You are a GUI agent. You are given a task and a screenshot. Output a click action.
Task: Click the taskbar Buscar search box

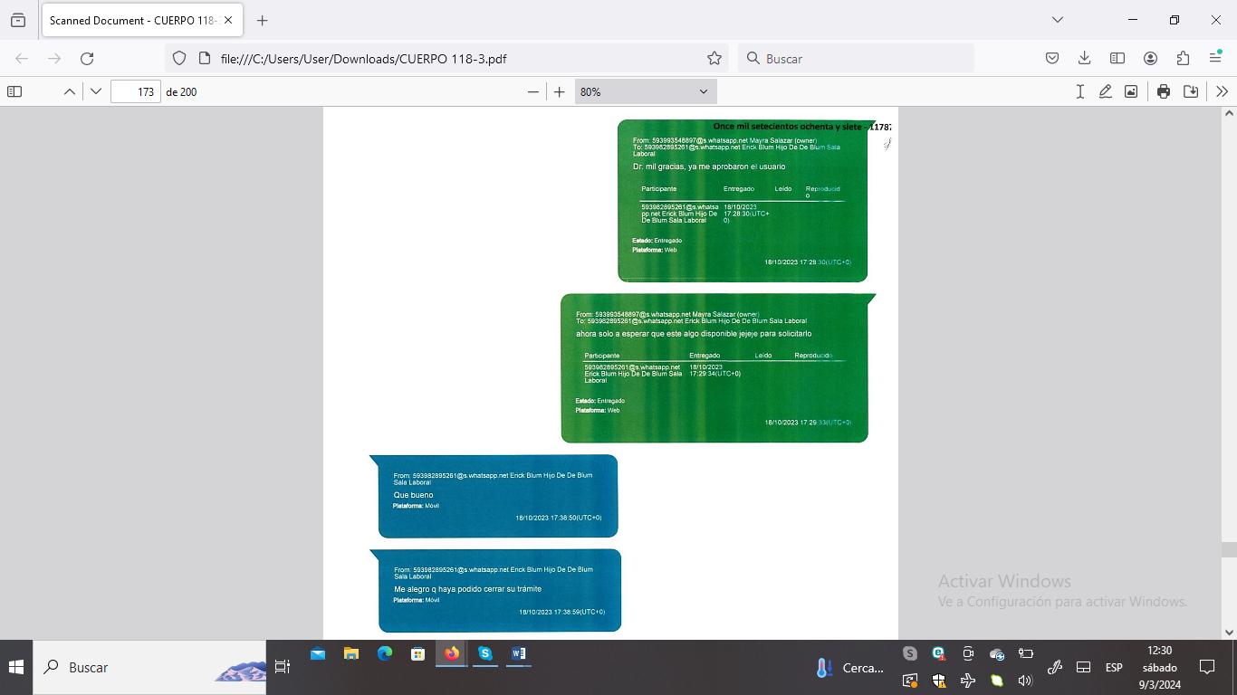pyautogui.click(x=149, y=667)
